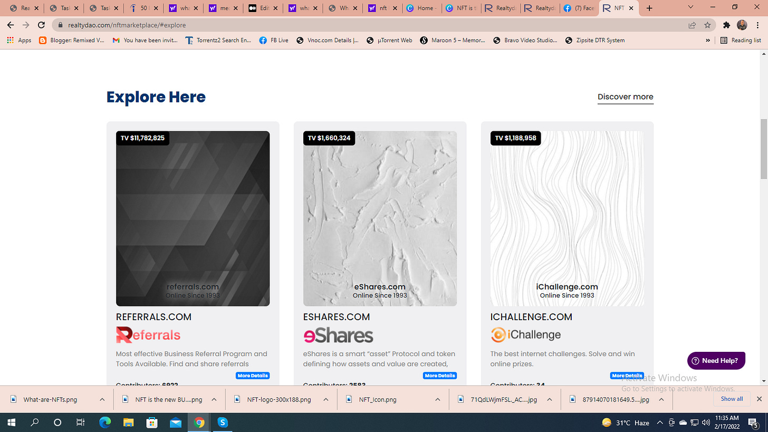Expand options for What-are-NFTs.png download

[102, 399]
